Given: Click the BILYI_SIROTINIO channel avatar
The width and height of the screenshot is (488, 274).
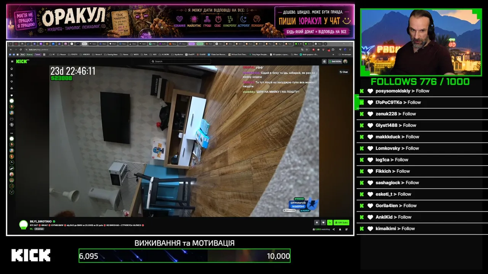Looking at the screenshot, I should [23, 225].
